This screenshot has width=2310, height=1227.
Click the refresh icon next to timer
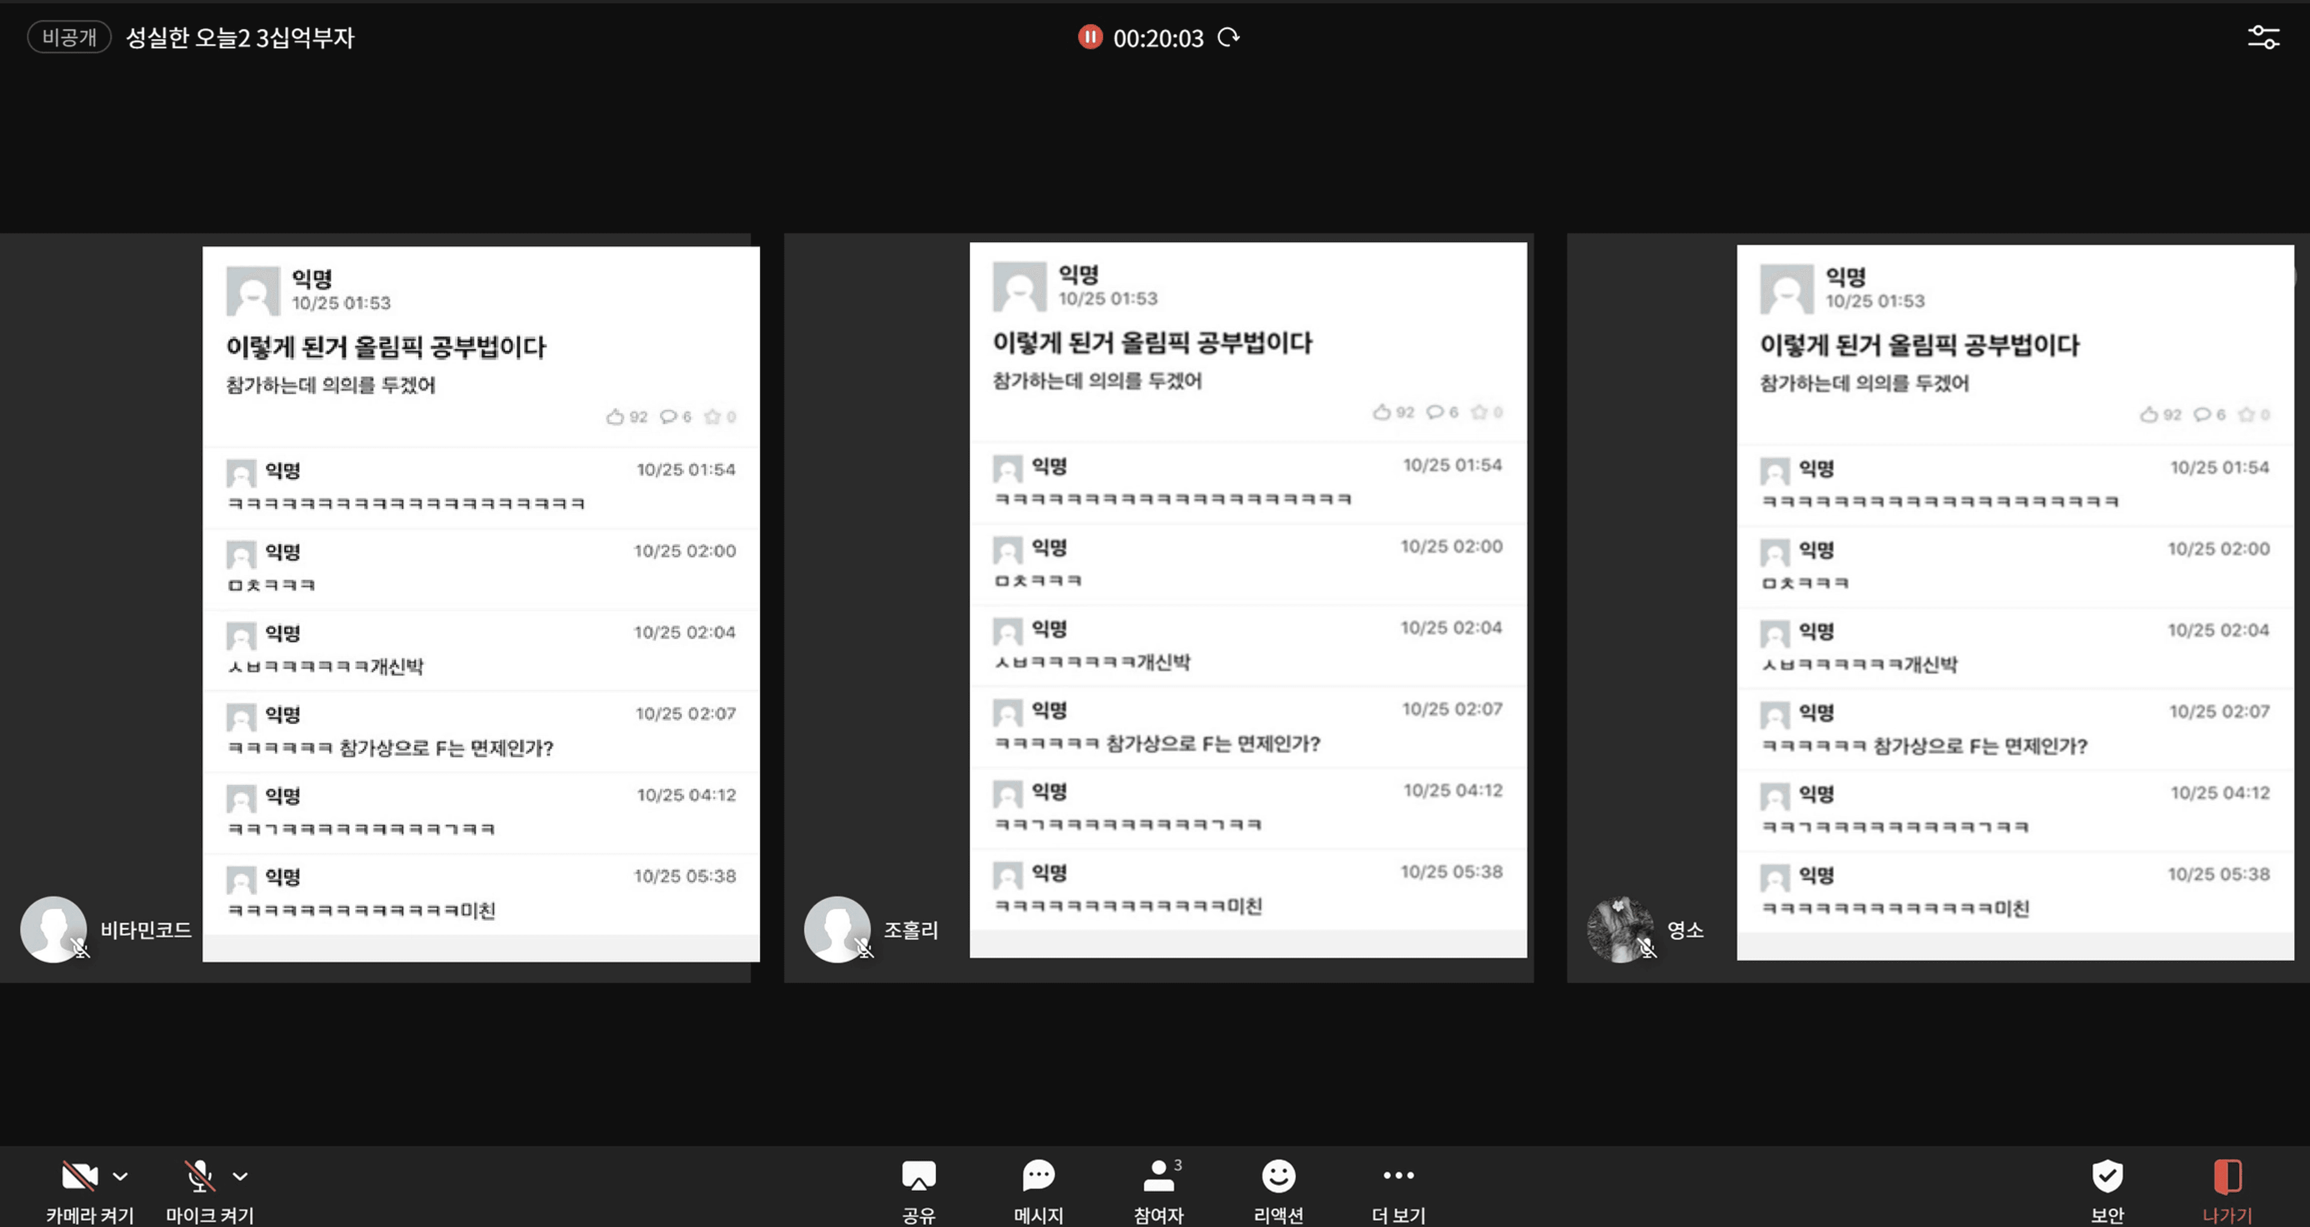tap(1228, 37)
